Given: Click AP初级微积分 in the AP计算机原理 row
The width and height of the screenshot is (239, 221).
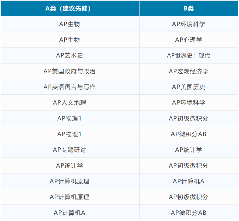Looking at the screenshot, I should click(x=189, y=197).
